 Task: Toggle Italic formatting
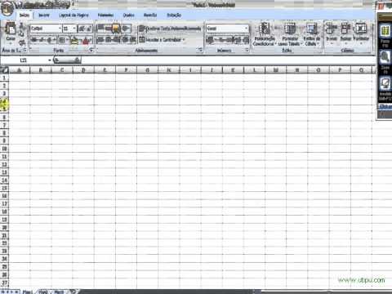42,40
